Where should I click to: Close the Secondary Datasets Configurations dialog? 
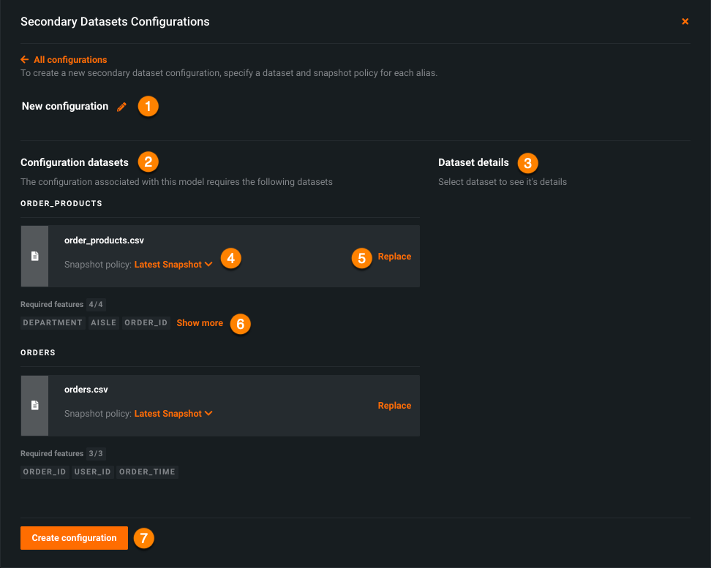(685, 22)
